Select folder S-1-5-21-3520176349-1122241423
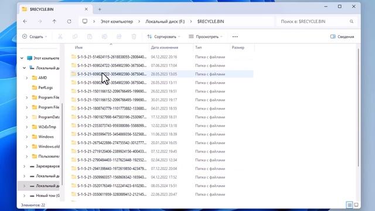Viewport: 375px width, 211px height. point(112,186)
